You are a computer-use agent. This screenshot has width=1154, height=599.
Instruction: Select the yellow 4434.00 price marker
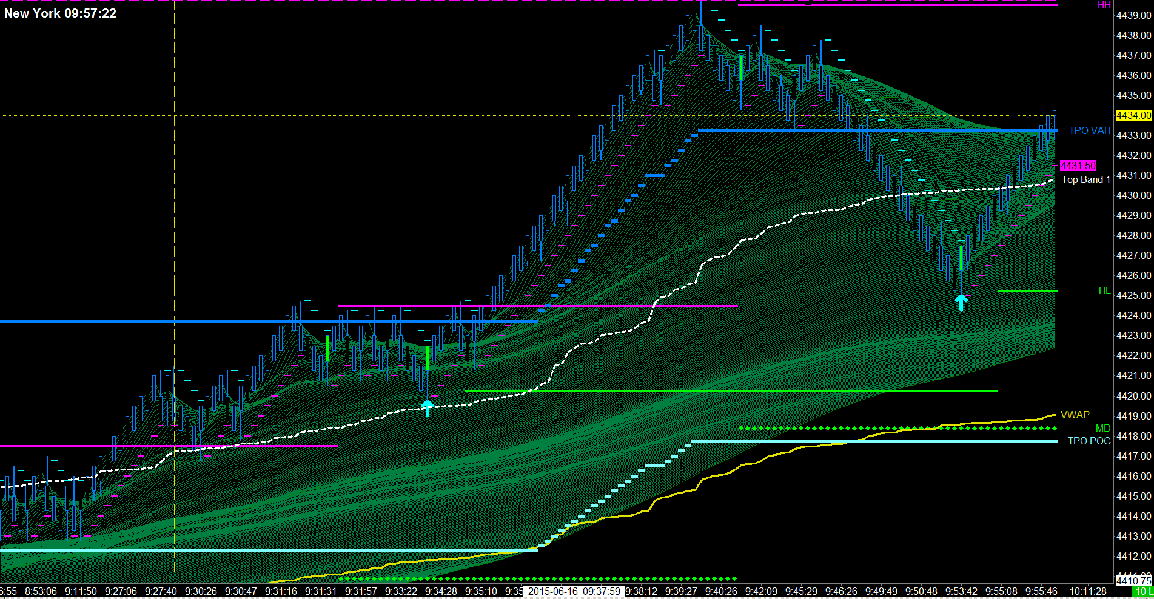[1133, 115]
